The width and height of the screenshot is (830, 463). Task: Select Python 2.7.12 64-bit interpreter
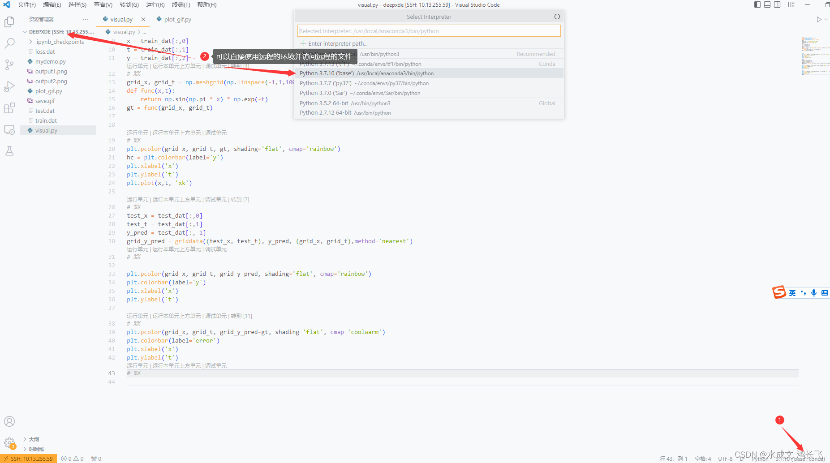(429, 113)
